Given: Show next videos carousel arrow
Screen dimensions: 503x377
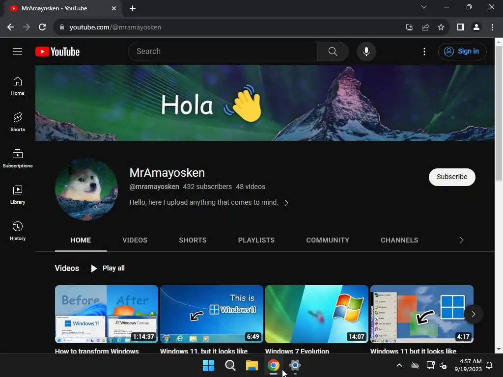Looking at the screenshot, I should (473, 314).
